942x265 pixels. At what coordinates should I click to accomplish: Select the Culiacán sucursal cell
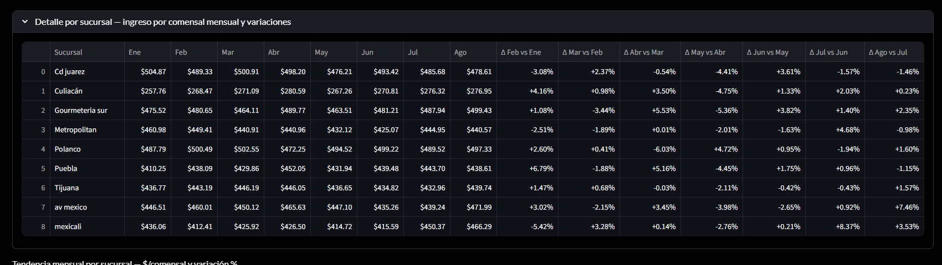tap(68, 91)
